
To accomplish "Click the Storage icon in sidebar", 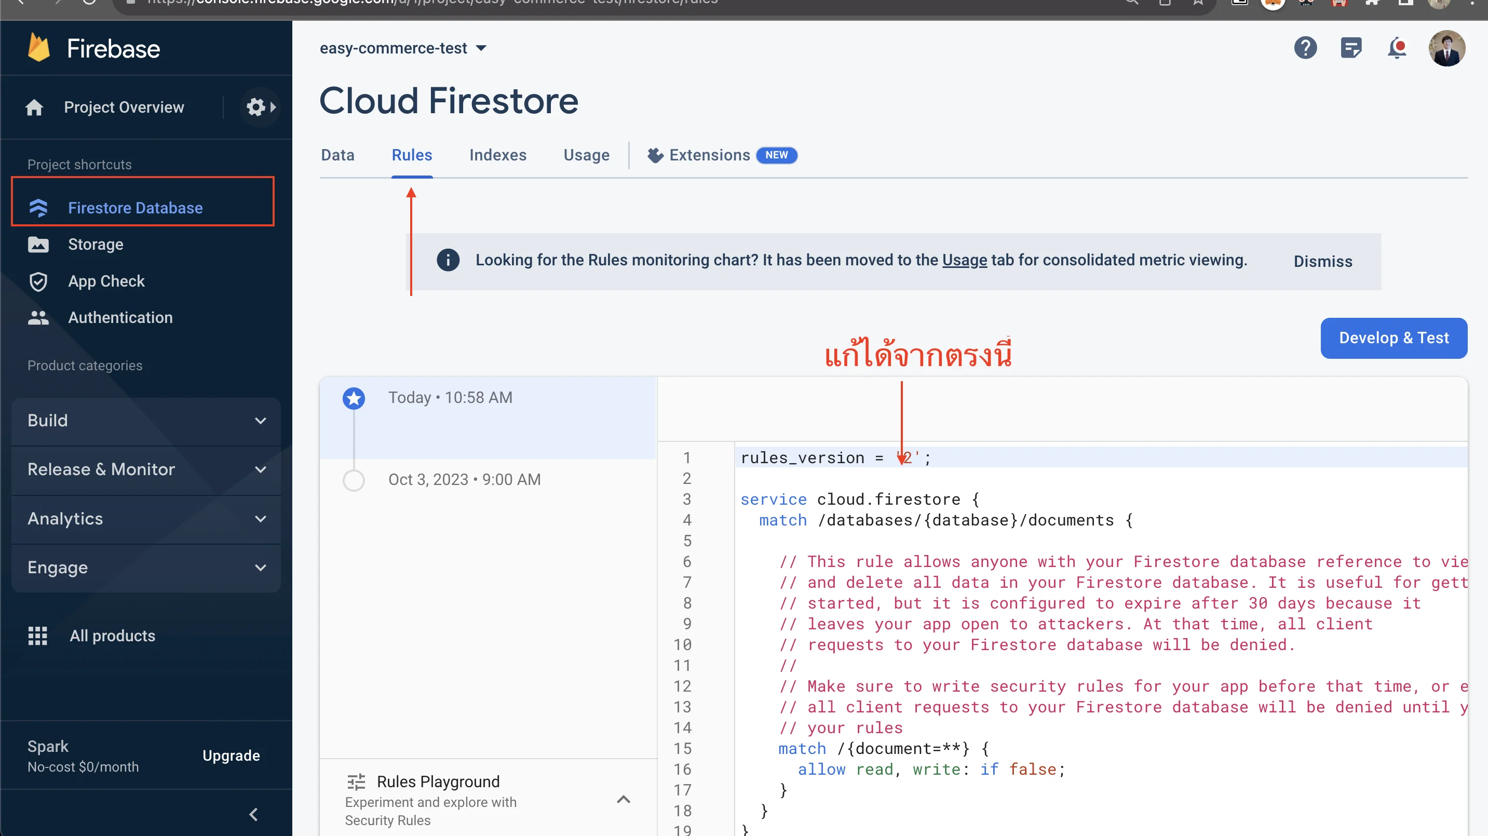I will [x=38, y=245].
